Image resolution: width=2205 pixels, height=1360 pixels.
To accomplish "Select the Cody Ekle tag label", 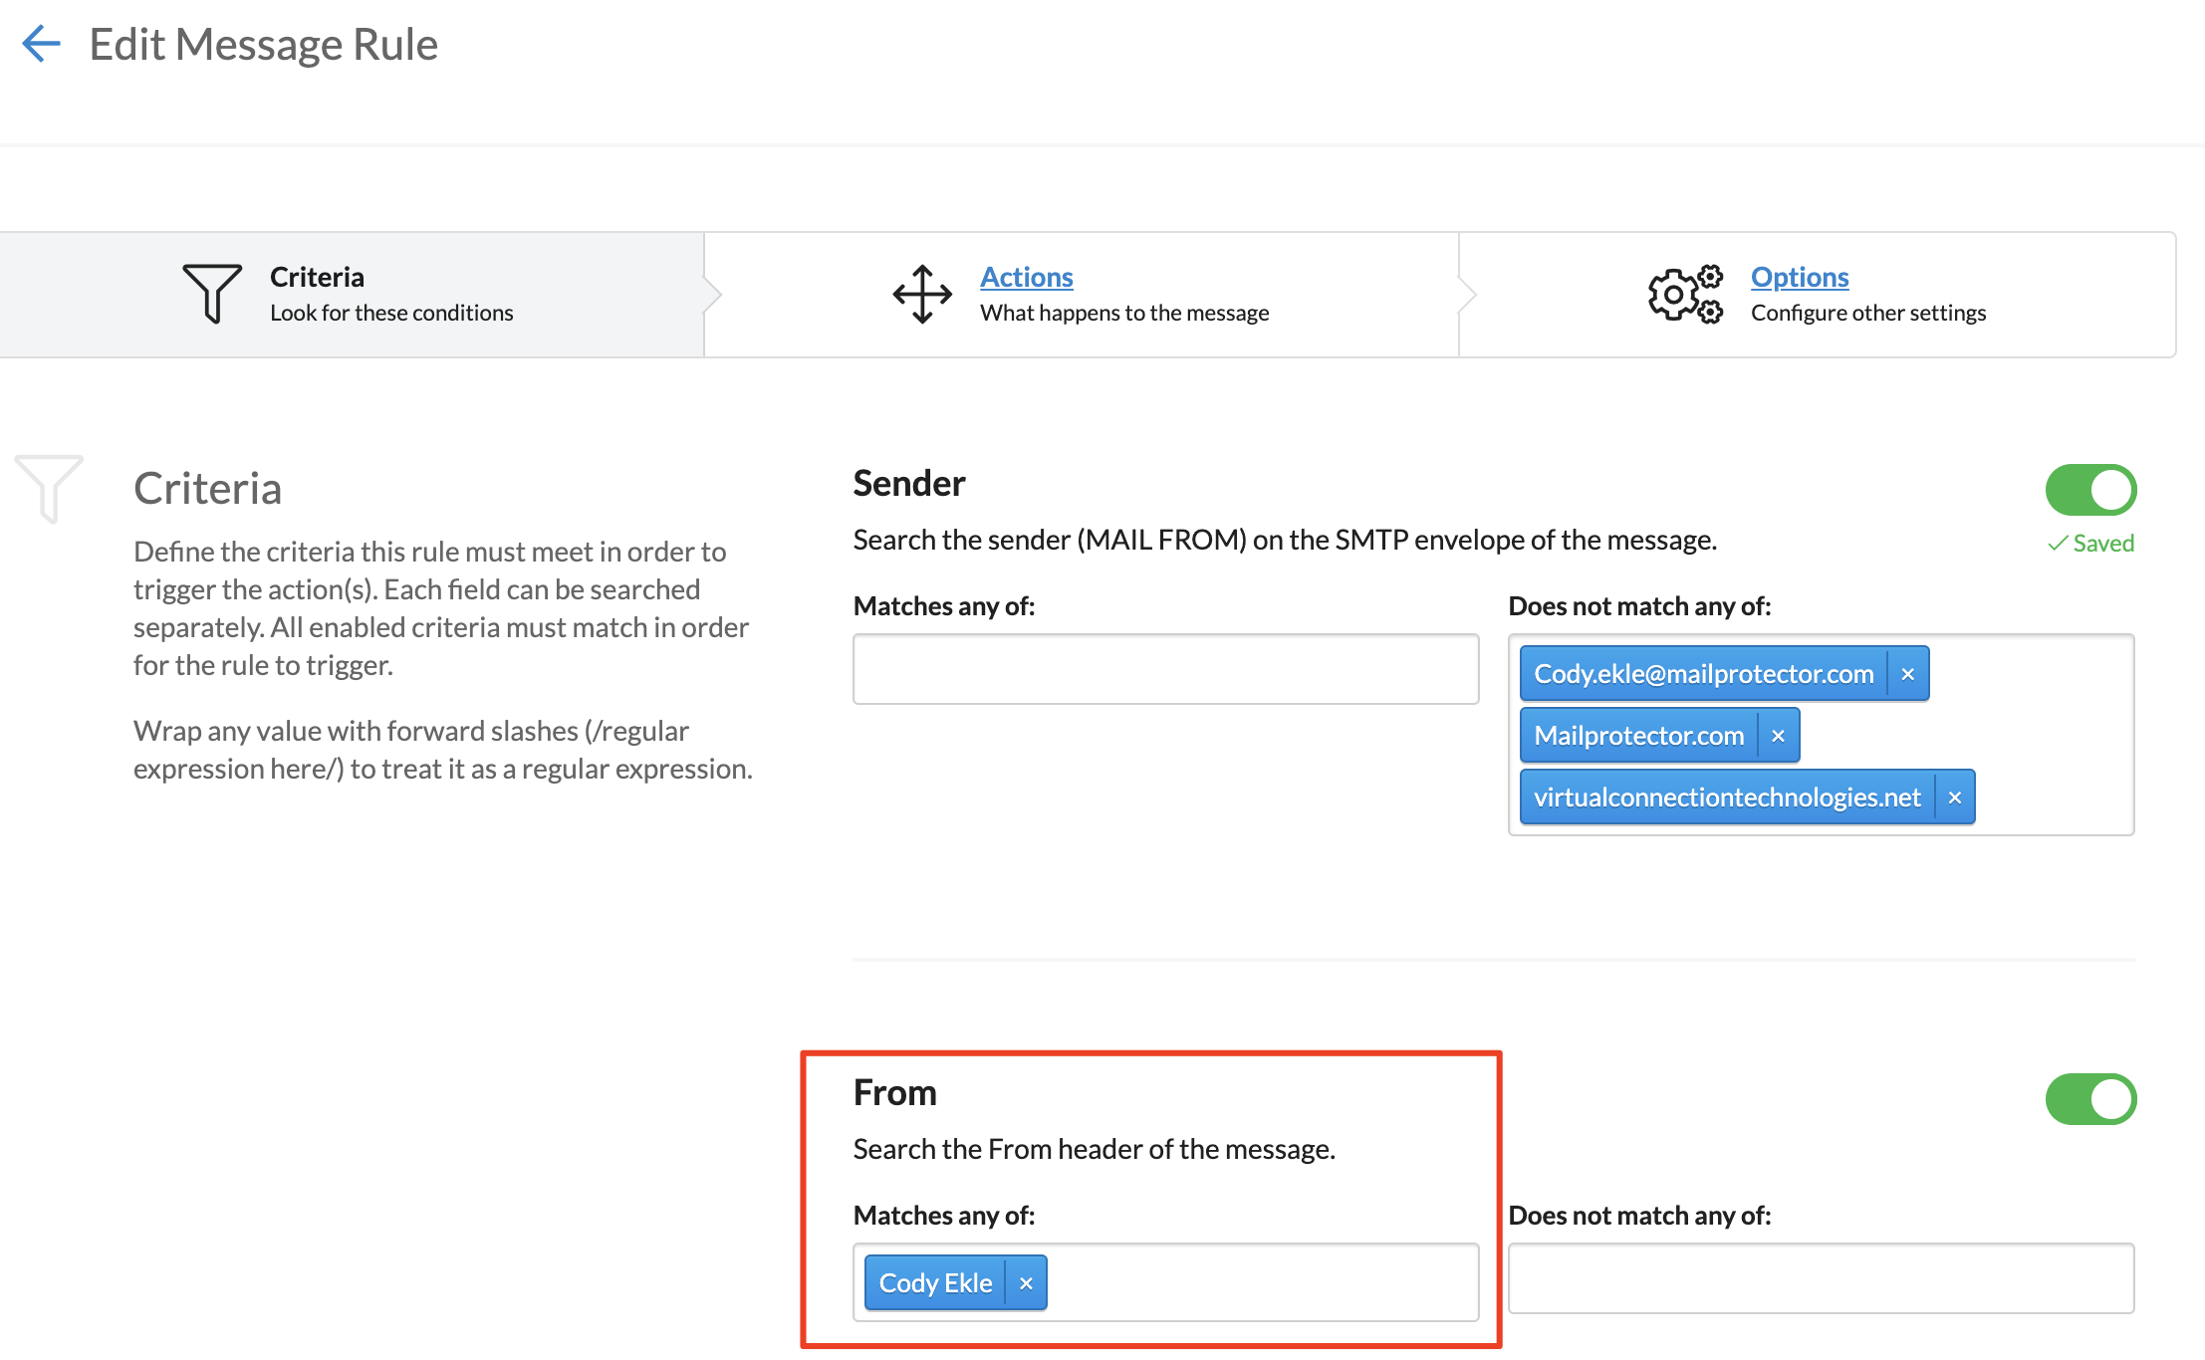I will pyautogui.click(x=935, y=1283).
